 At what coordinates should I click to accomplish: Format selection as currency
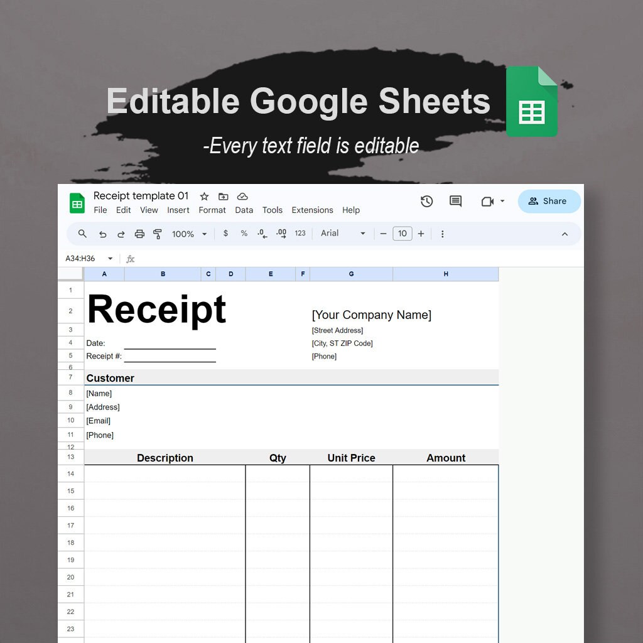click(225, 233)
